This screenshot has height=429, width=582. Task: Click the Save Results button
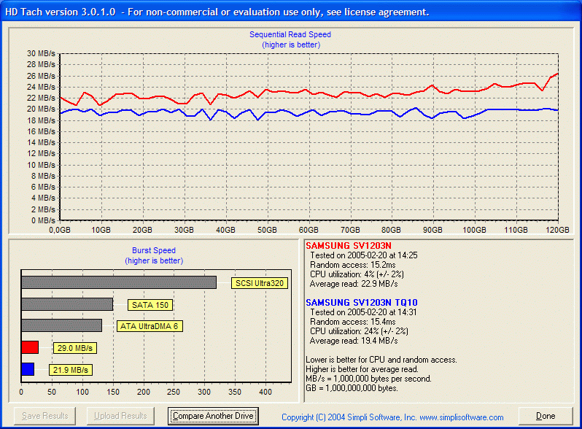(x=45, y=416)
